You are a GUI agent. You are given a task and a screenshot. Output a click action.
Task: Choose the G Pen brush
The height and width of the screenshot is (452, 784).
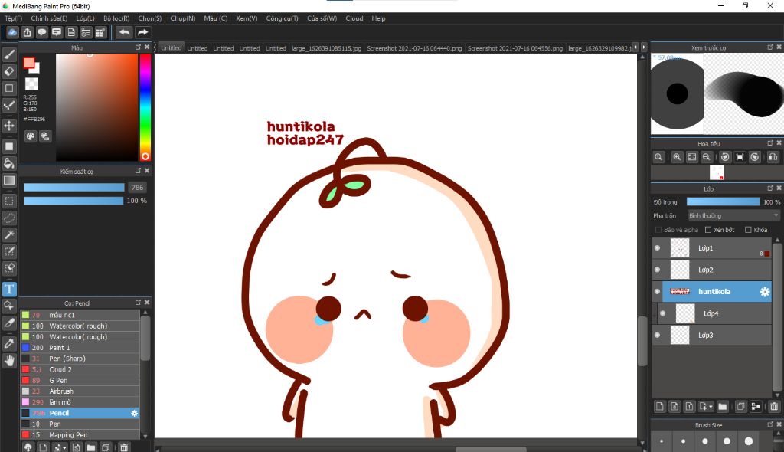tap(80, 381)
